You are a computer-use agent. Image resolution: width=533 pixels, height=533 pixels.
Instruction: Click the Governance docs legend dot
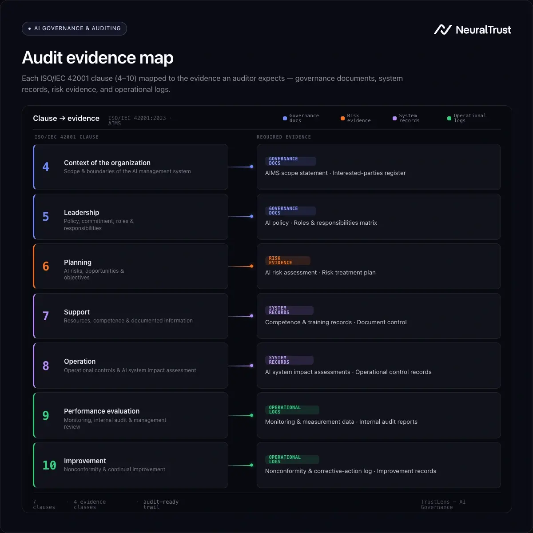[285, 118]
